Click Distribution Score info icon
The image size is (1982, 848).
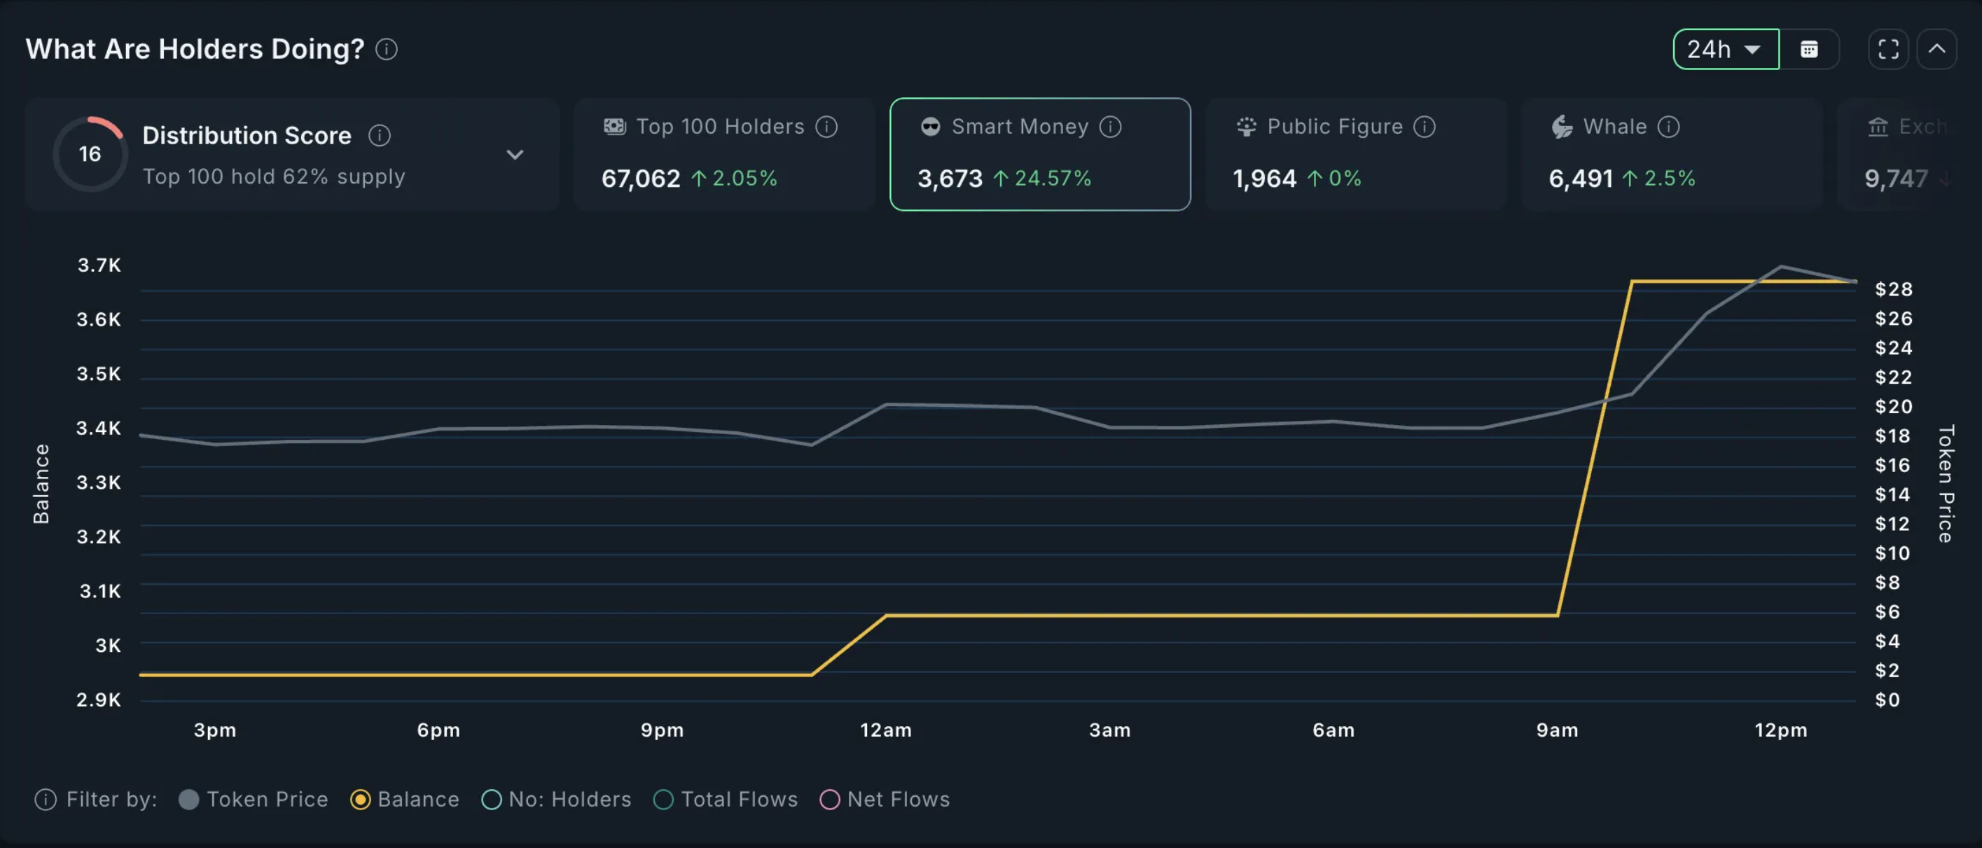[380, 135]
